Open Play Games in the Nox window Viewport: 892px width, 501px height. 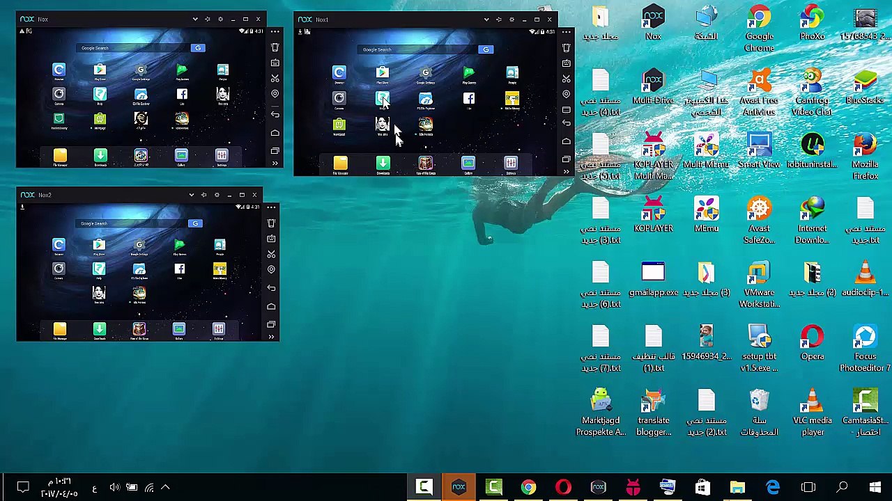pyautogui.click(x=182, y=70)
